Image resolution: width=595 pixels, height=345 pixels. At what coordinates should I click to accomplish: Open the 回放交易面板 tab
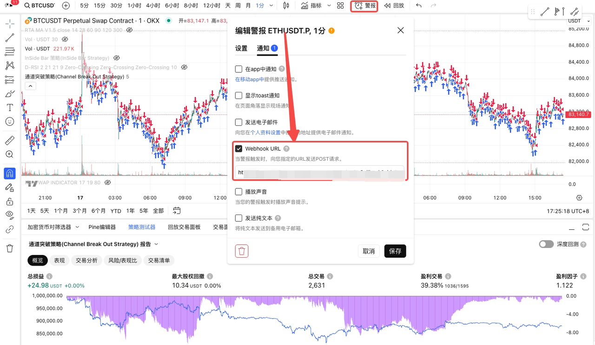(x=184, y=227)
